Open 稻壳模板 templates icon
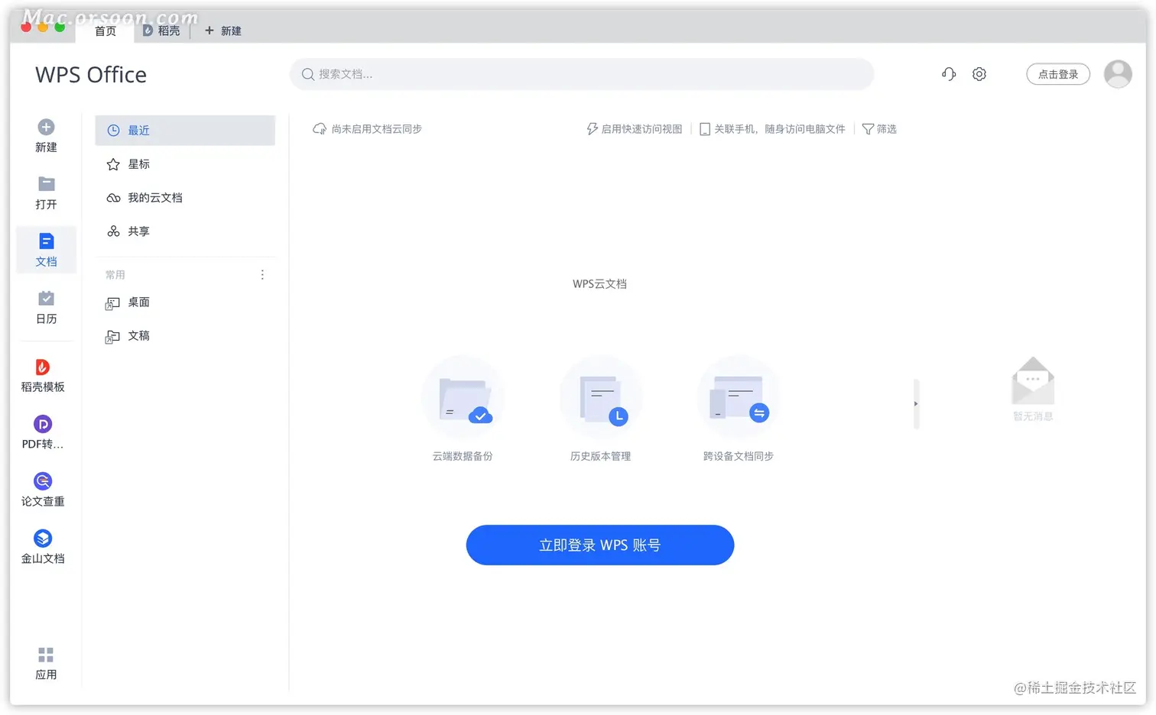Image resolution: width=1156 pixels, height=715 pixels. [43, 367]
